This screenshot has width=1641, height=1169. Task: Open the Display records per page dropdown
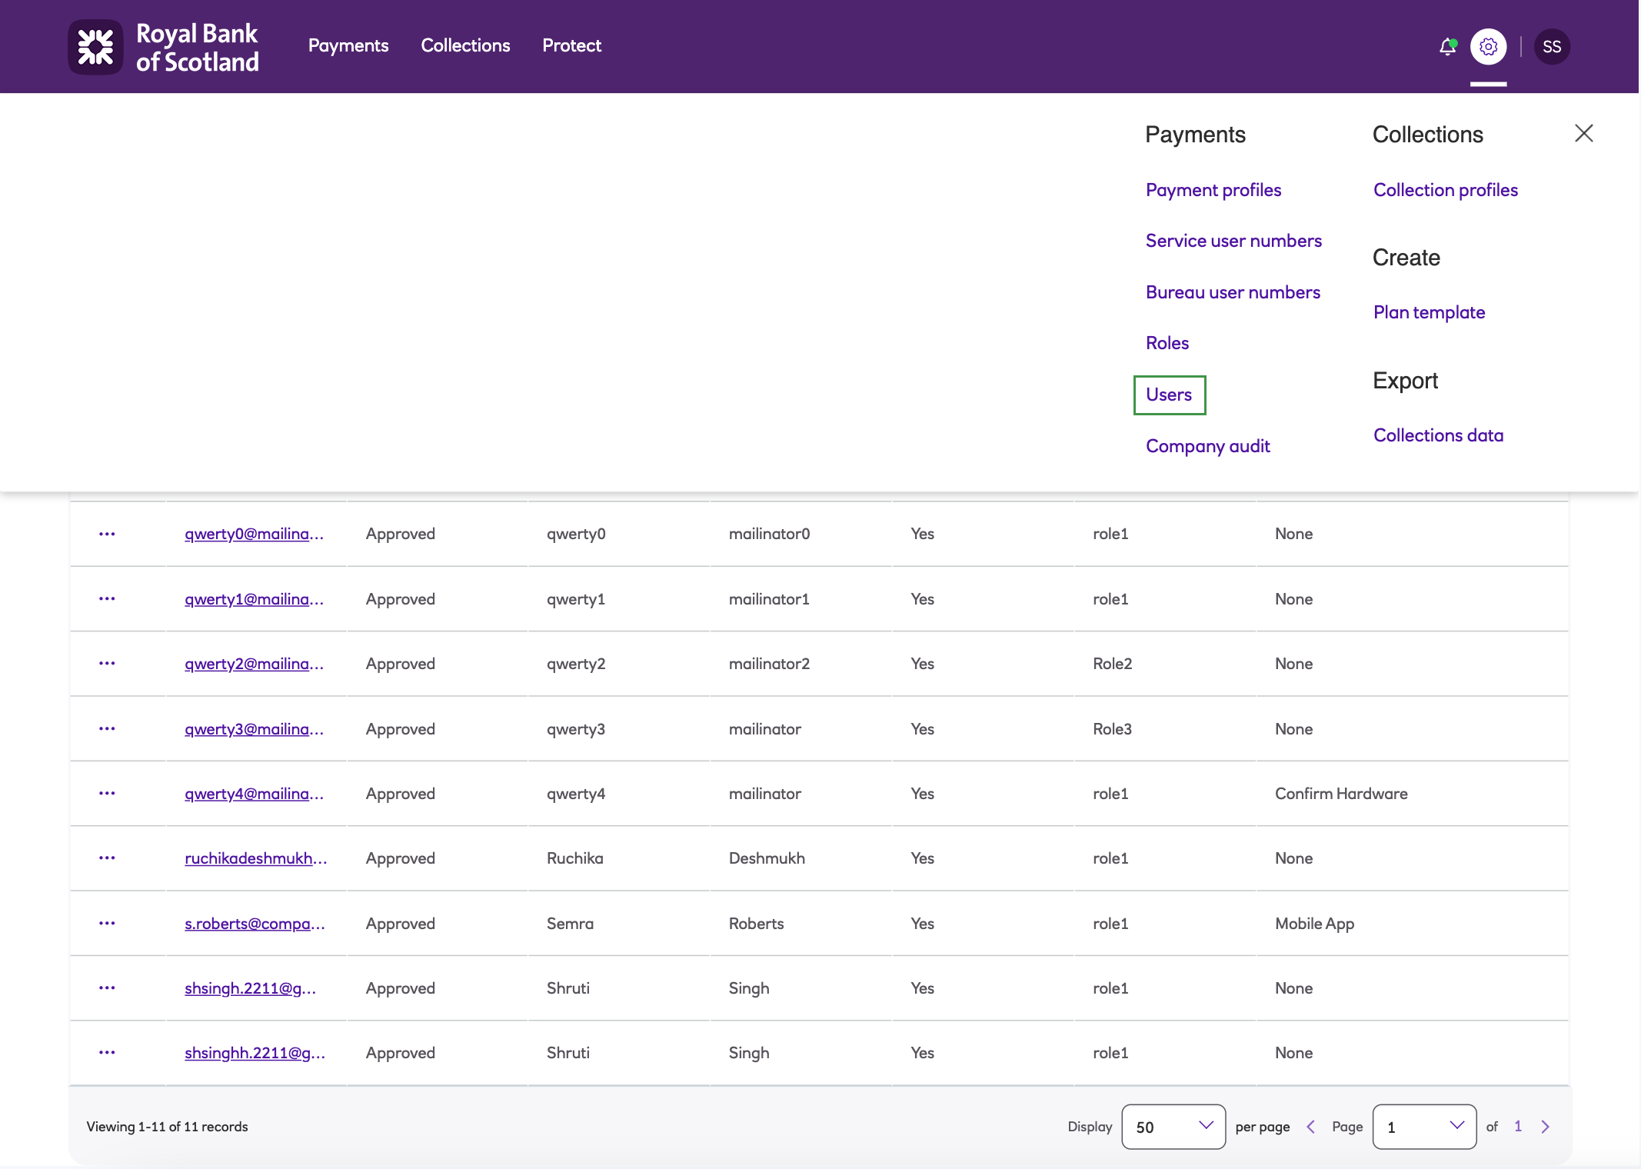tap(1173, 1127)
